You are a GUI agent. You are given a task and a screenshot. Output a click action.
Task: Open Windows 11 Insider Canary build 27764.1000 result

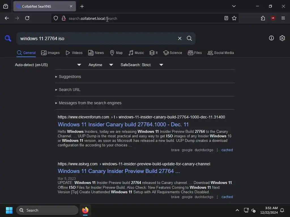click(123, 124)
